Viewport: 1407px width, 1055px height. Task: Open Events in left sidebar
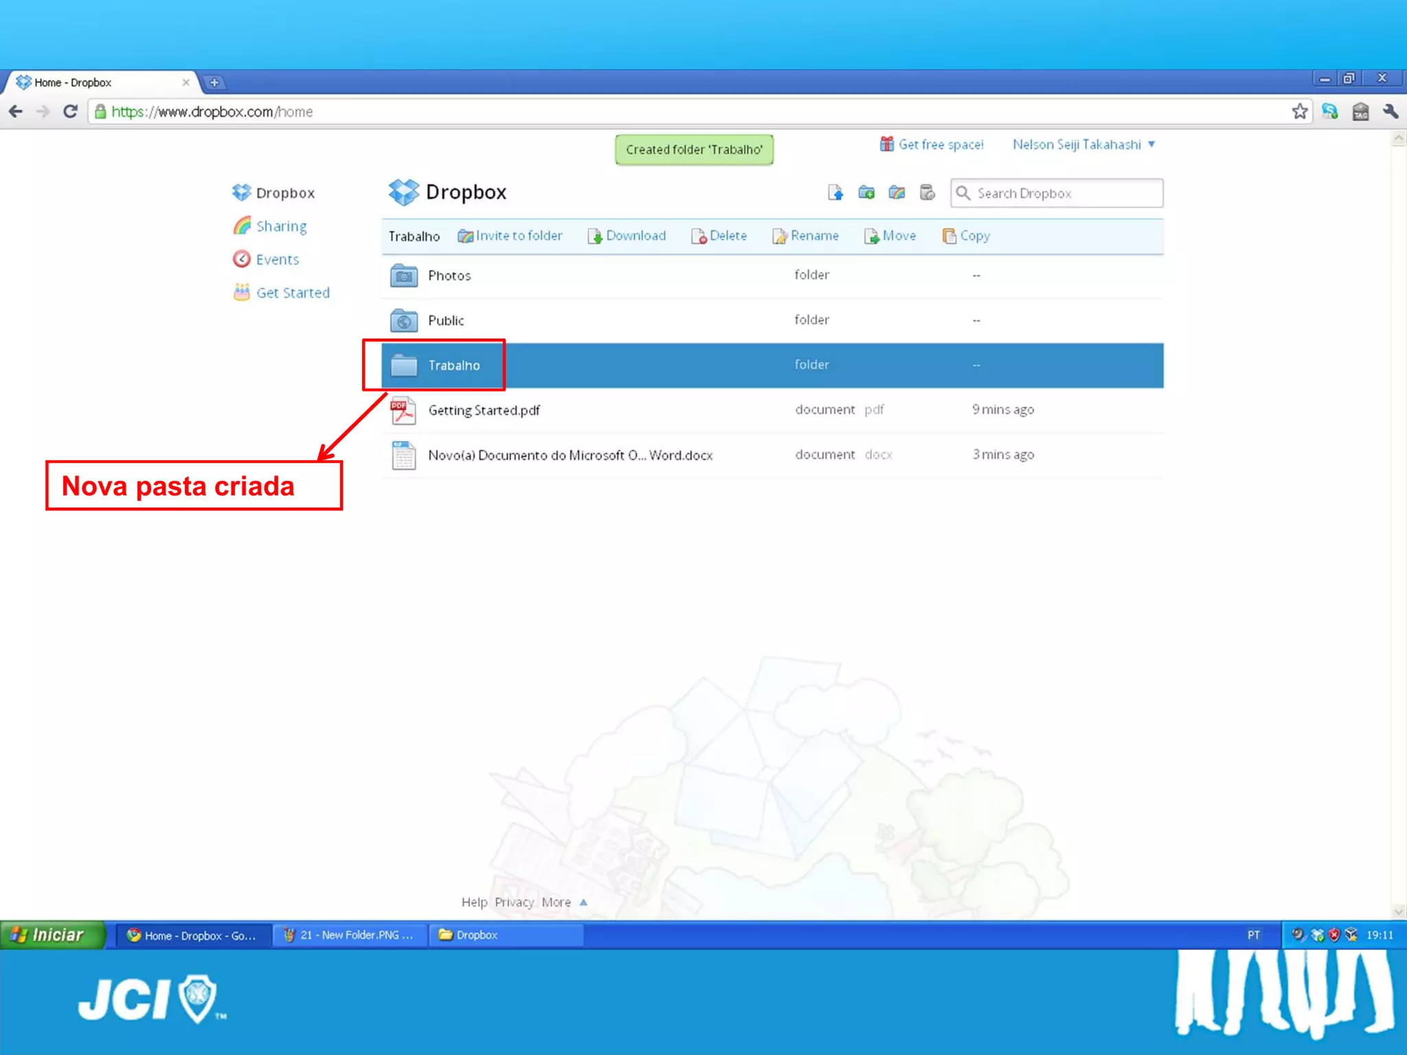[x=277, y=260]
